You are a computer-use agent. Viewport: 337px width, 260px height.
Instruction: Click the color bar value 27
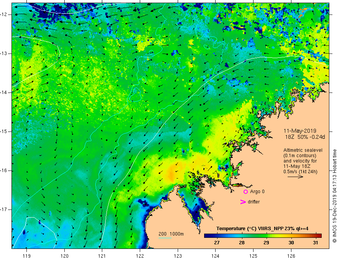pos(217,243)
